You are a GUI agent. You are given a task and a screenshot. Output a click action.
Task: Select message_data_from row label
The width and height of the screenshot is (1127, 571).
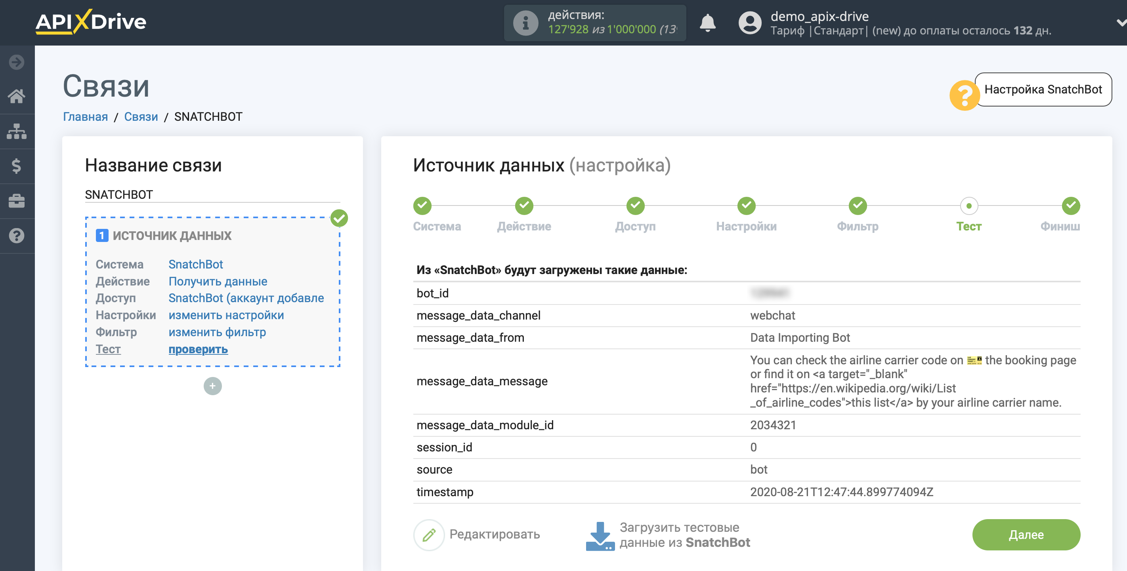[470, 338]
